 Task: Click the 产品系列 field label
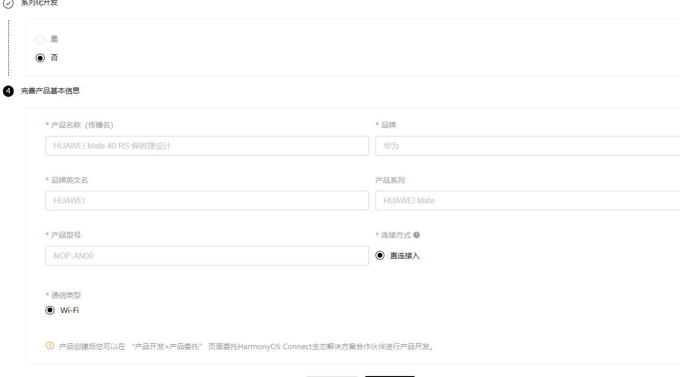pos(390,180)
